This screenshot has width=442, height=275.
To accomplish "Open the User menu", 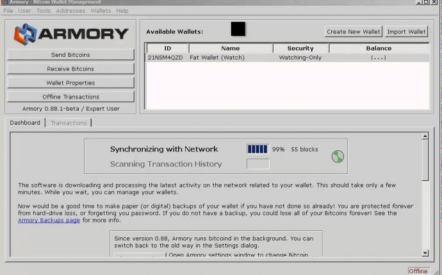I will tap(24, 11).
